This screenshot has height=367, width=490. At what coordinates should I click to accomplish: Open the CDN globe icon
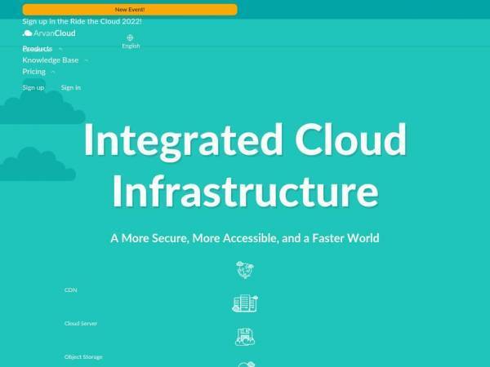[245, 270]
